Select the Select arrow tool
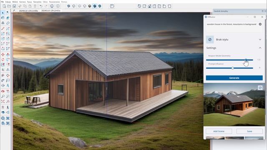Viewport: 267px width, 150px height. [3, 13]
